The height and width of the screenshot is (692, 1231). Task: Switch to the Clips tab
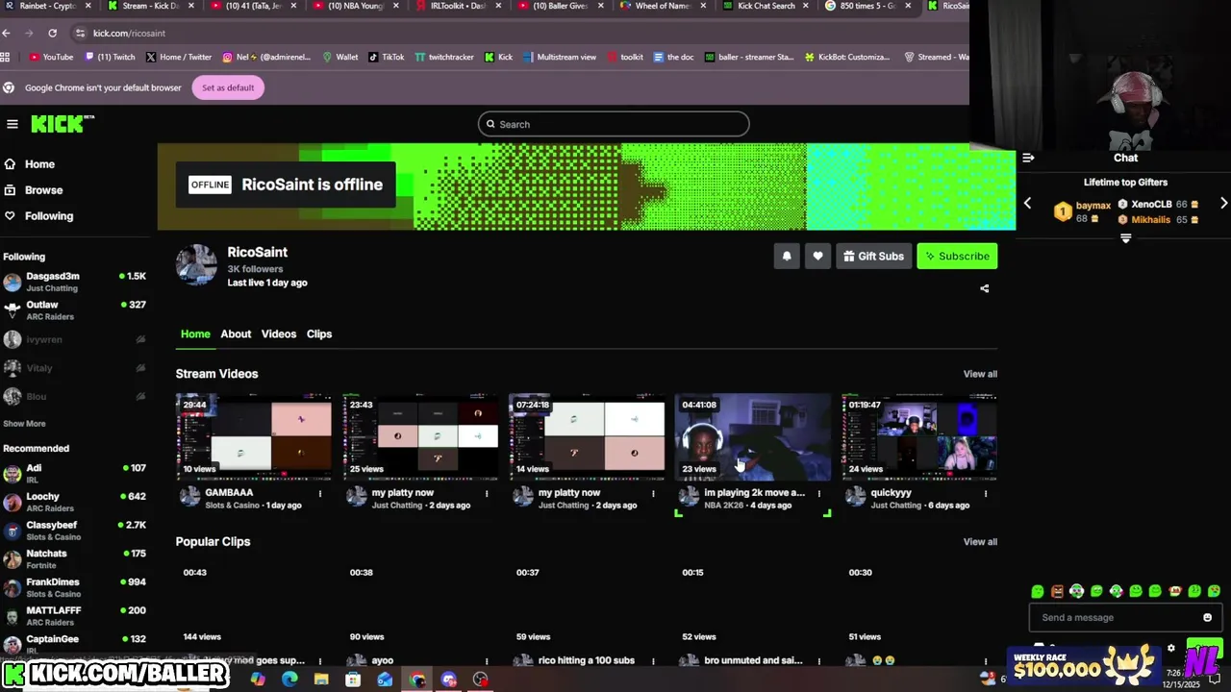(319, 334)
